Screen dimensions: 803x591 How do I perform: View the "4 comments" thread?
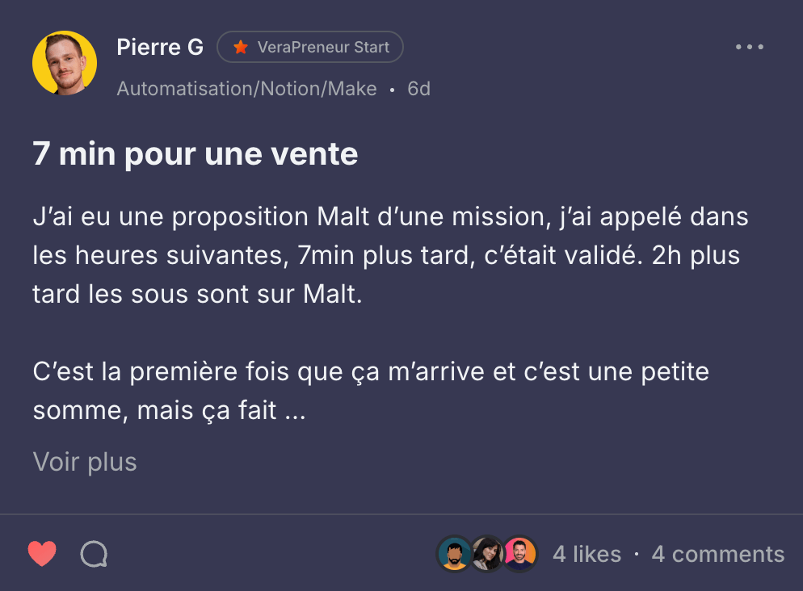click(717, 554)
